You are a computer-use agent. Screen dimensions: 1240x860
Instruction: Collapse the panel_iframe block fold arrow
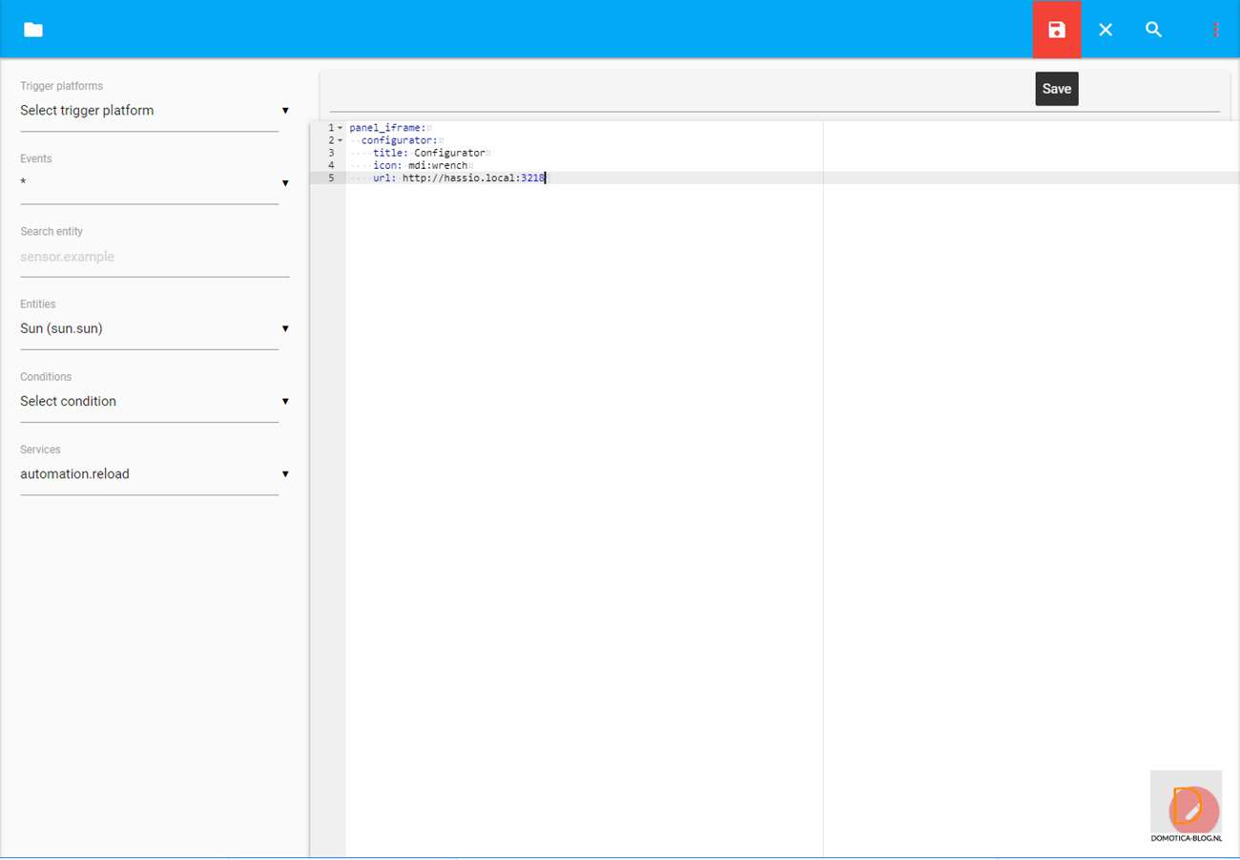[340, 128]
